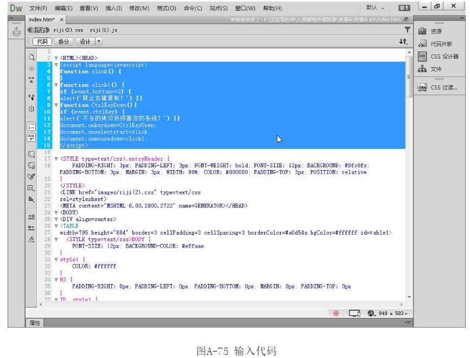Toggle word wrap in code toolbar
Screen dimensions: 470x358
pos(31,137)
